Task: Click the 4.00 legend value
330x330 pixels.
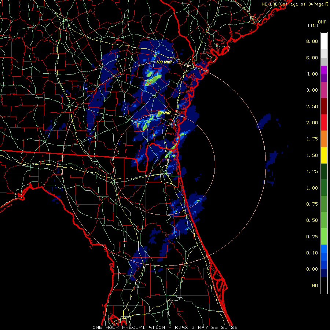Action: pyautogui.click(x=312, y=74)
